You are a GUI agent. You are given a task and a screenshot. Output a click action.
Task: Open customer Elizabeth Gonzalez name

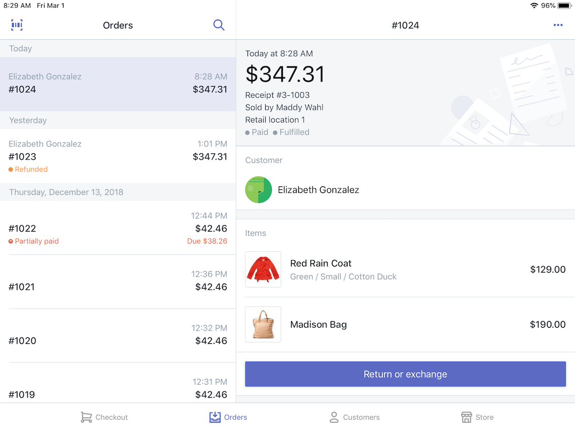pyautogui.click(x=318, y=190)
